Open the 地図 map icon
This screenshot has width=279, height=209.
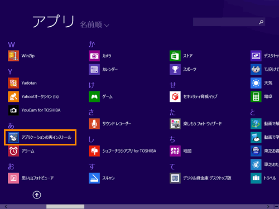175,151
